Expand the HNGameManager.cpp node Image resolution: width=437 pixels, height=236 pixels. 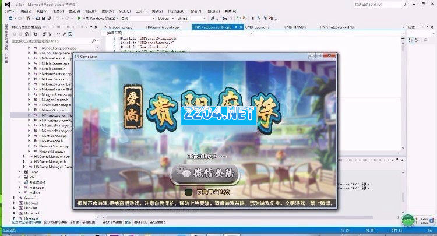click(23, 157)
